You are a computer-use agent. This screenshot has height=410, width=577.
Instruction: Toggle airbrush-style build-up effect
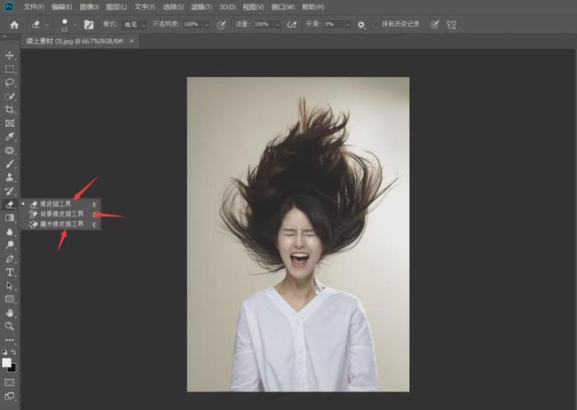291,25
